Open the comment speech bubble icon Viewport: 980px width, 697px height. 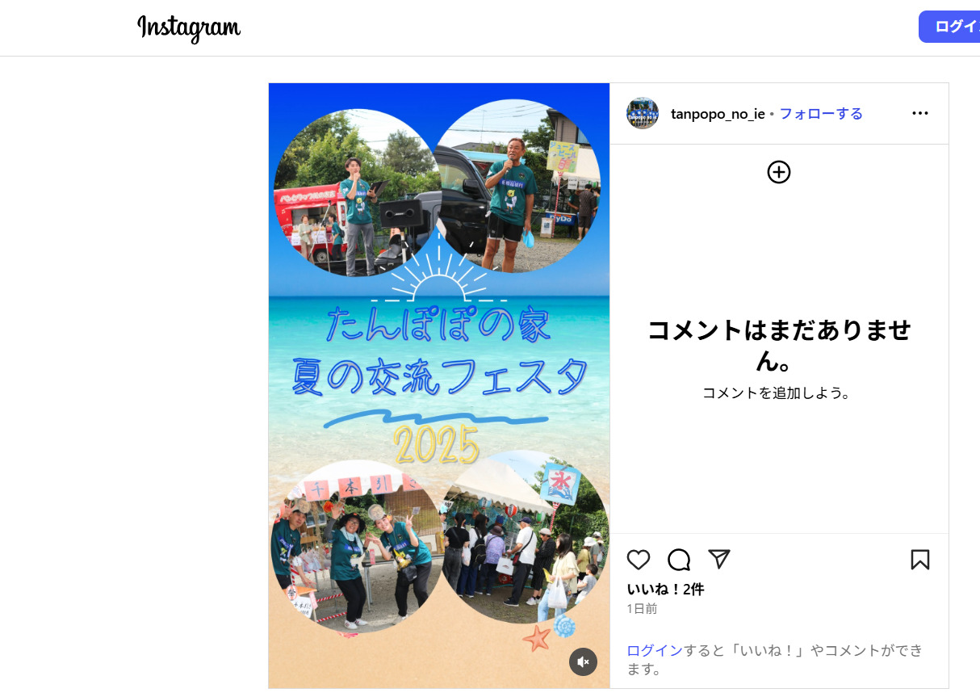click(679, 560)
